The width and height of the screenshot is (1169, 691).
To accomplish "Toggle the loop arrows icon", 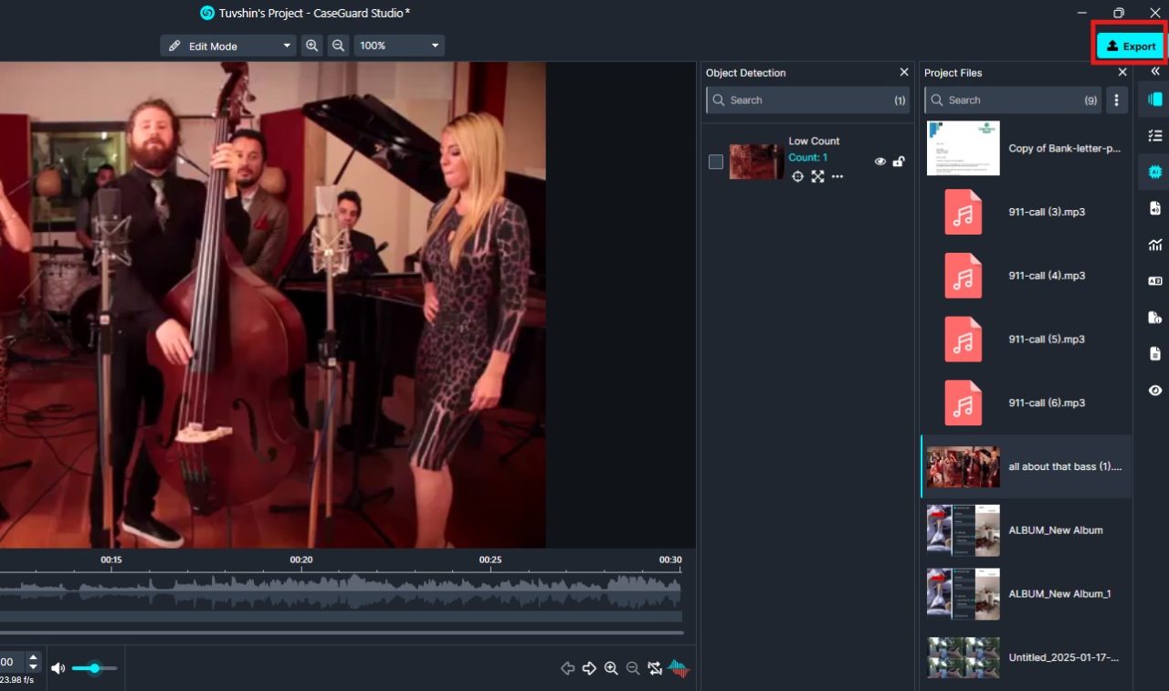I will 655,668.
